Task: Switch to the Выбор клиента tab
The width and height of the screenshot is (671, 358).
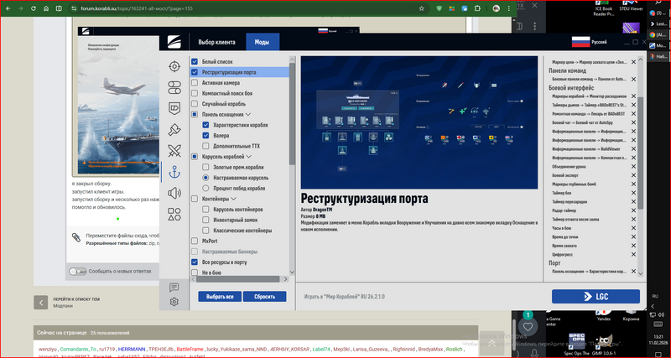Action: pyautogui.click(x=217, y=42)
